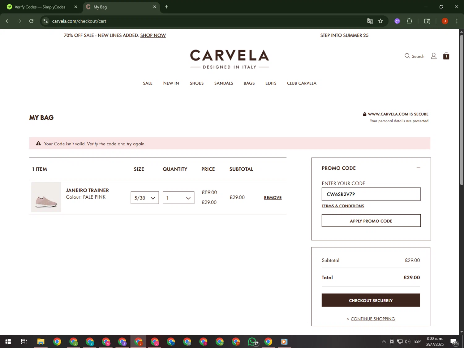Open the search-tabs icon in Chrome toolbar
464x348 pixels.
point(427,21)
